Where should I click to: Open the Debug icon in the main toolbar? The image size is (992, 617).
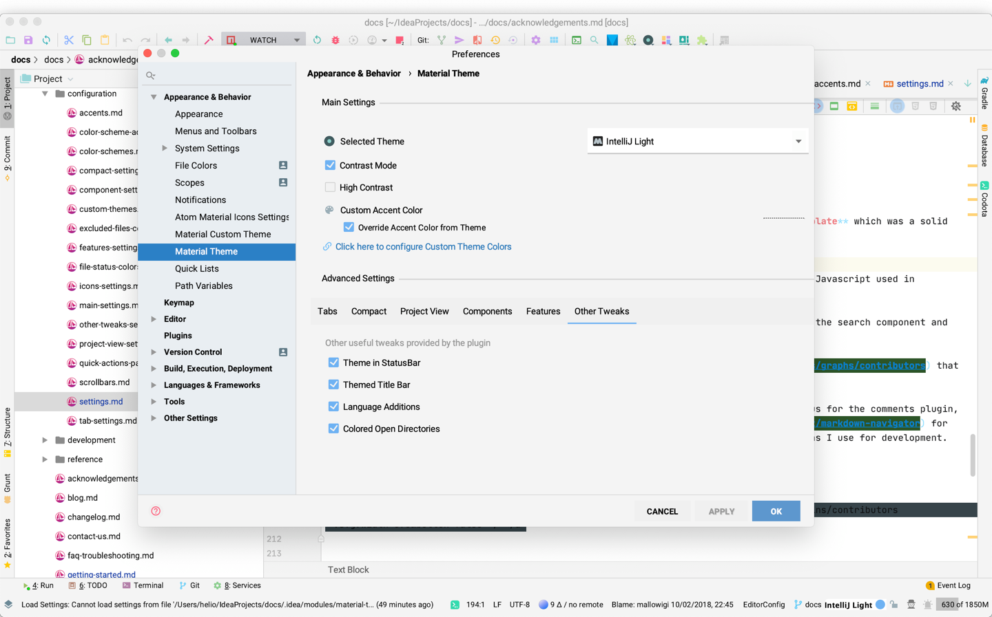pyautogui.click(x=335, y=40)
